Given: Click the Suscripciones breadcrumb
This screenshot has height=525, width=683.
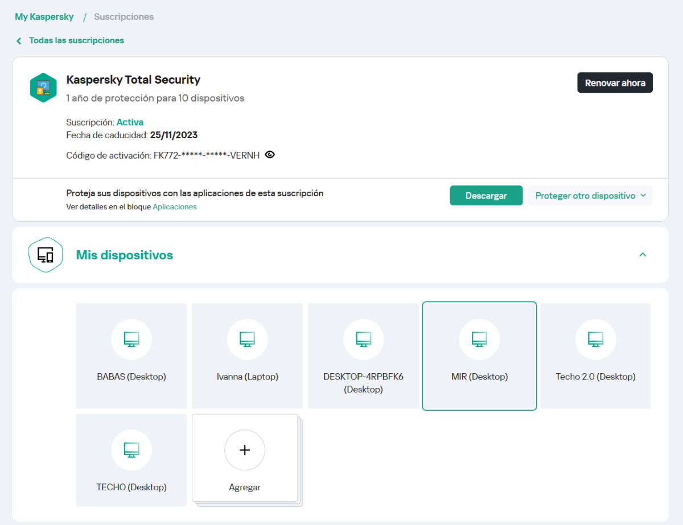Looking at the screenshot, I should 124,16.
